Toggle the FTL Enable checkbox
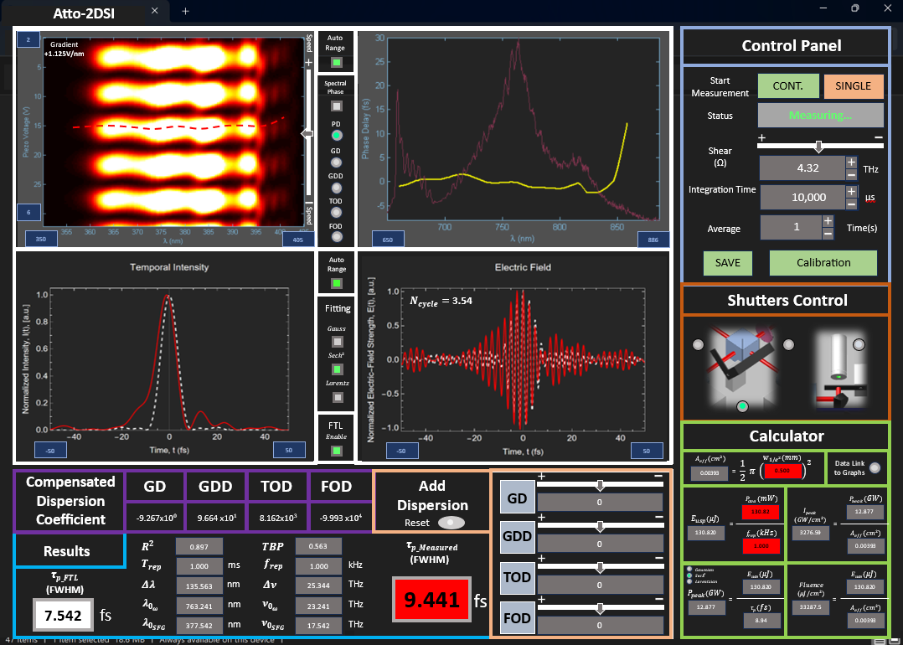Viewport: 903px width, 645px height. [337, 451]
